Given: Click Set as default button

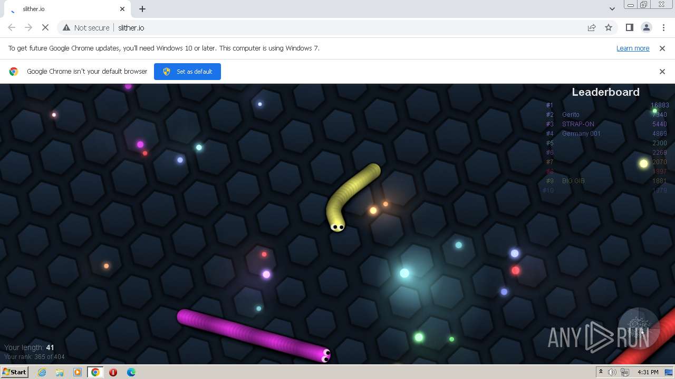Looking at the screenshot, I should tap(187, 72).
